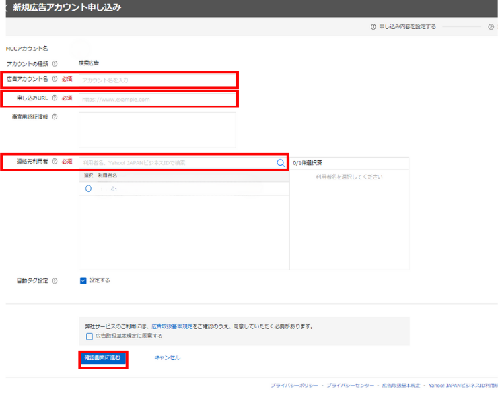Screen dimensions: 498x393
Task: Click help icon beside アカウントの種類
Action: click(x=54, y=64)
